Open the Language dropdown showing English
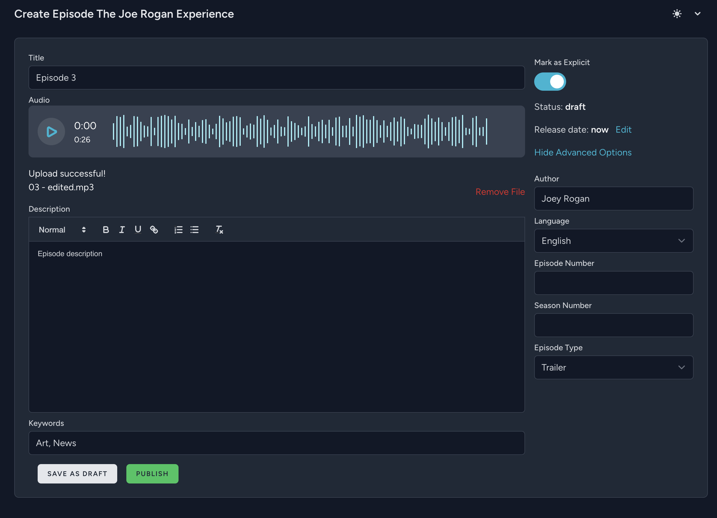717x518 pixels. pos(613,241)
